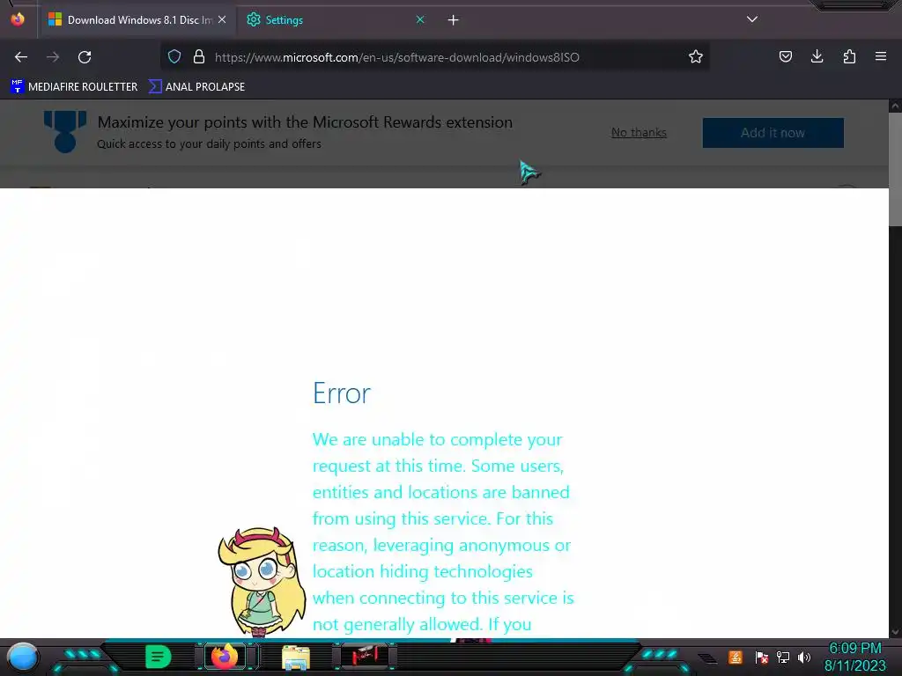The width and height of the screenshot is (902, 676).
Task: Click No thanks on Rewards banner
Action: click(x=639, y=133)
